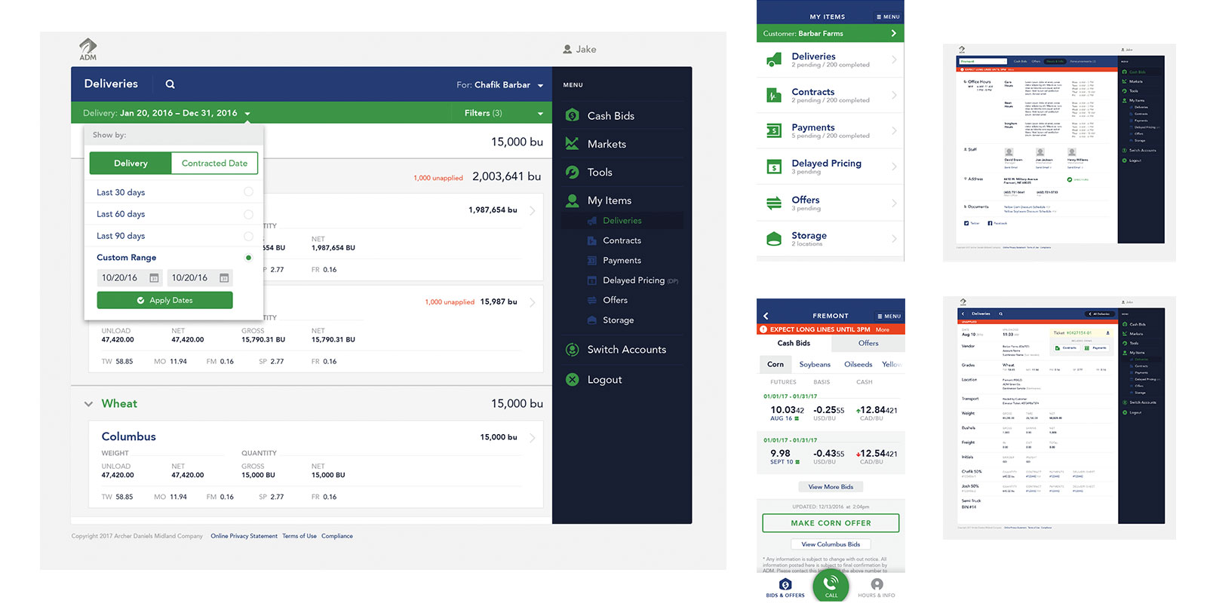Screen dimensions: 1207x603
Task: Open Deliveries in the My Items submenu
Action: click(622, 221)
